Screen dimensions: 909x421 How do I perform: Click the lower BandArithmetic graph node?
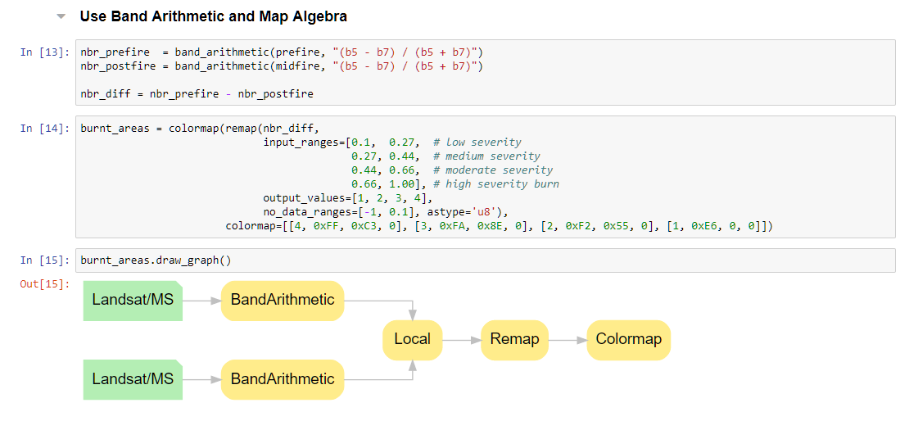click(x=283, y=379)
